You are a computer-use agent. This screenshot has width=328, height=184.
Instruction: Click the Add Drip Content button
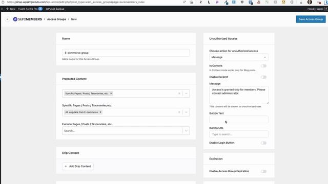pyautogui.click(x=78, y=166)
